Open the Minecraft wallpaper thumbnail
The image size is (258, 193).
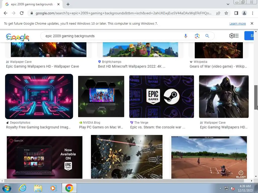point(140,50)
